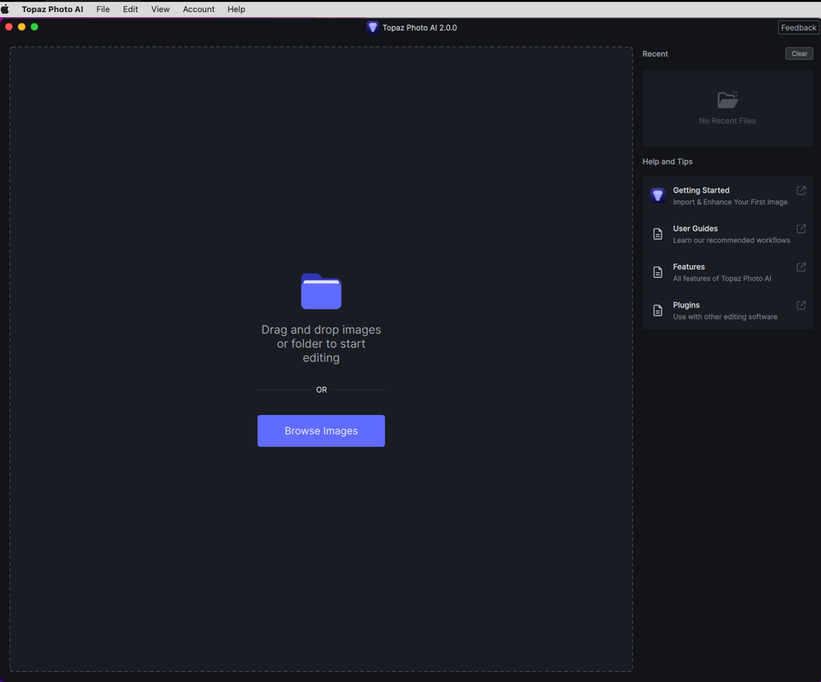
Task: Click the No Recent Files folder icon
Action: (727, 100)
